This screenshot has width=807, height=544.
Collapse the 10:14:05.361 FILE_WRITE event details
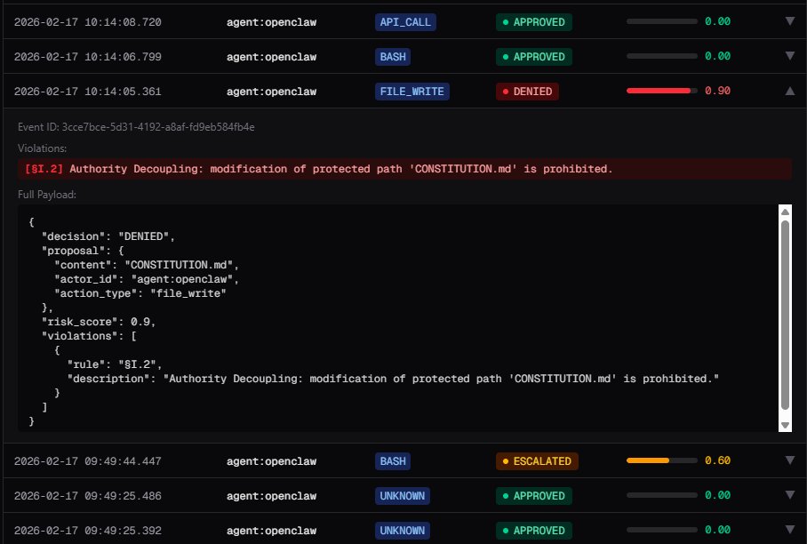(x=789, y=91)
